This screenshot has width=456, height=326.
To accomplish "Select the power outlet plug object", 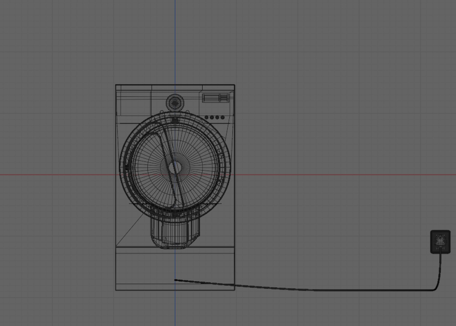I will pyautogui.click(x=440, y=242).
